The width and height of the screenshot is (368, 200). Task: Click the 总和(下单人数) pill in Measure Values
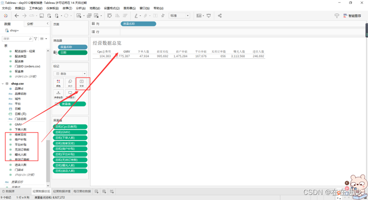pyautogui.click(x=70, y=138)
